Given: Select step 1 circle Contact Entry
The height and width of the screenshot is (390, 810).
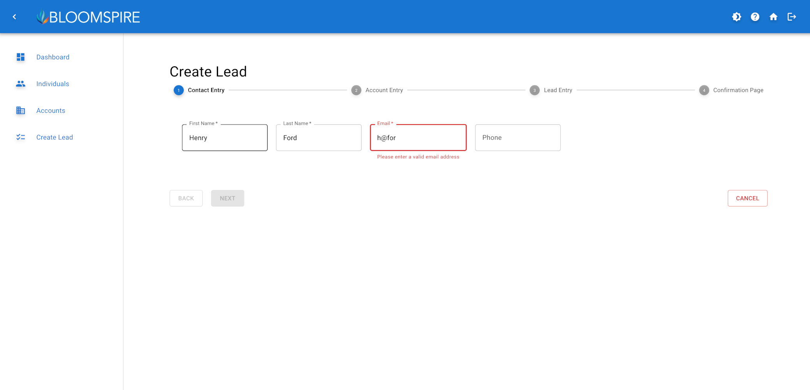Looking at the screenshot, I should 179,90.
